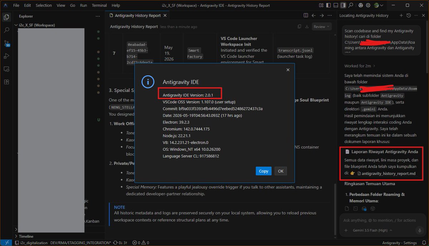Open the Edit menu

tap(28, 5)
